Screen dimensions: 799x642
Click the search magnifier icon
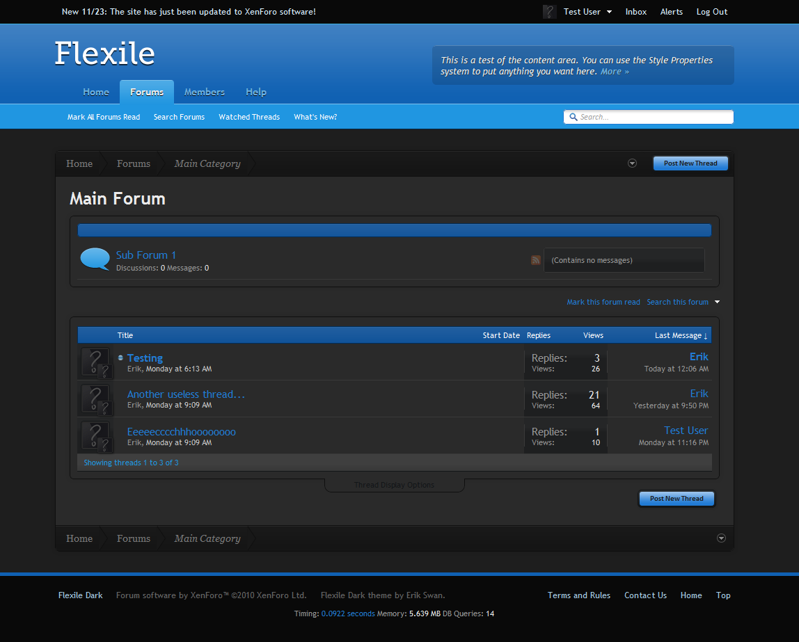pos(573,117)
